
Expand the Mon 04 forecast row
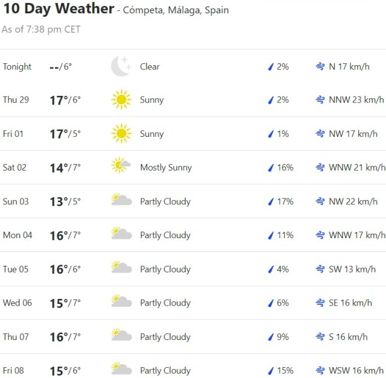coord(17,235)
